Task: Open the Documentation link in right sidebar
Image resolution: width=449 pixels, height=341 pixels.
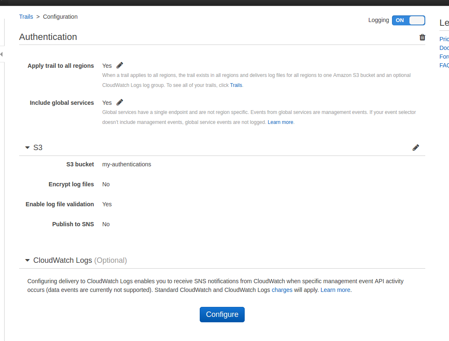Action: [x=444, y=48]
